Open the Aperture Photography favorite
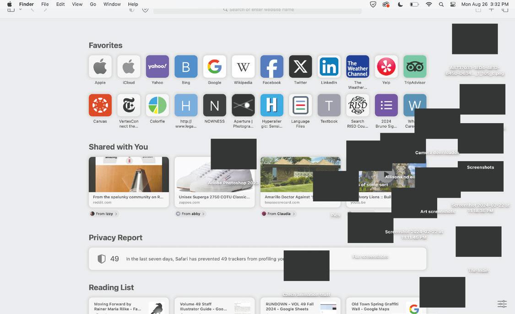 pyautogui.click(x=243, y=105)
